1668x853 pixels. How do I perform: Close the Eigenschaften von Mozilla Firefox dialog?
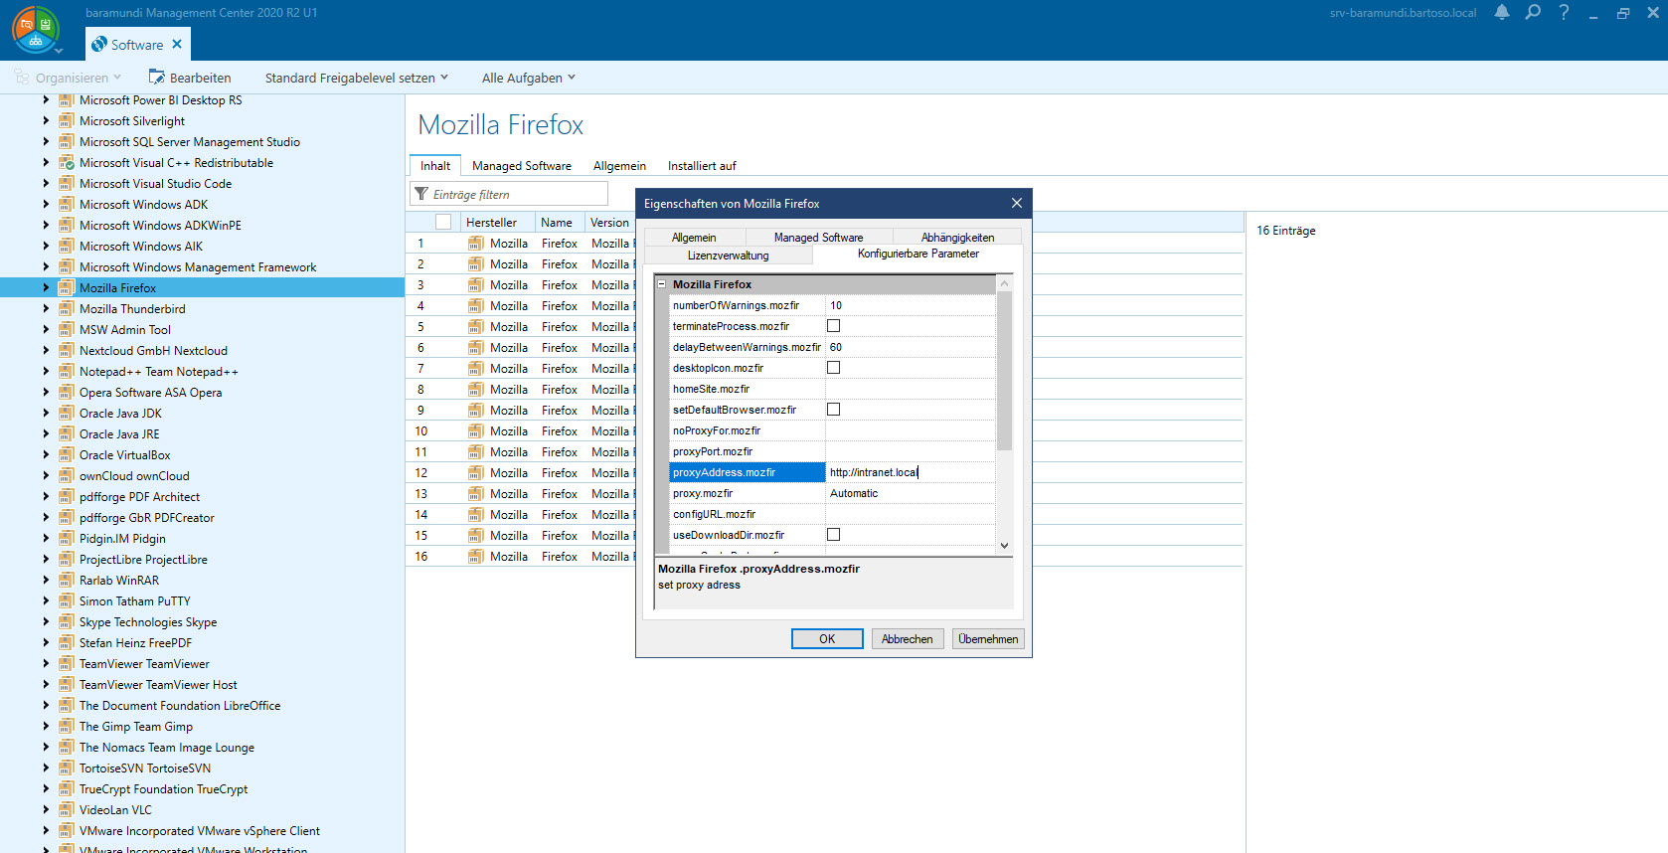[1016, 203]
